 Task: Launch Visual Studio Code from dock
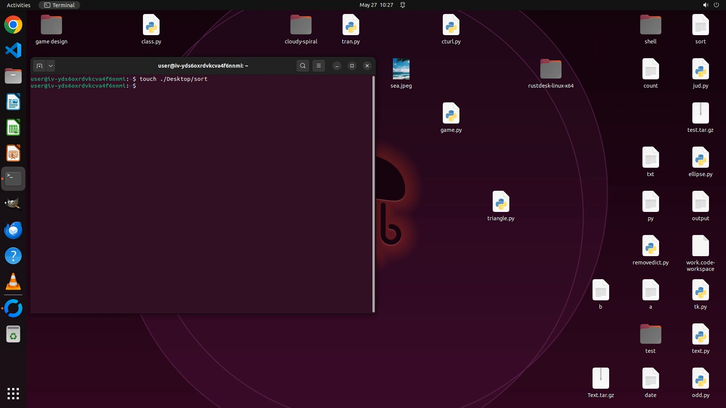13,50
